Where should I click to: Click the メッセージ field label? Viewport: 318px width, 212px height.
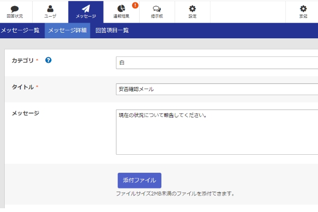[x=25, y=113]
